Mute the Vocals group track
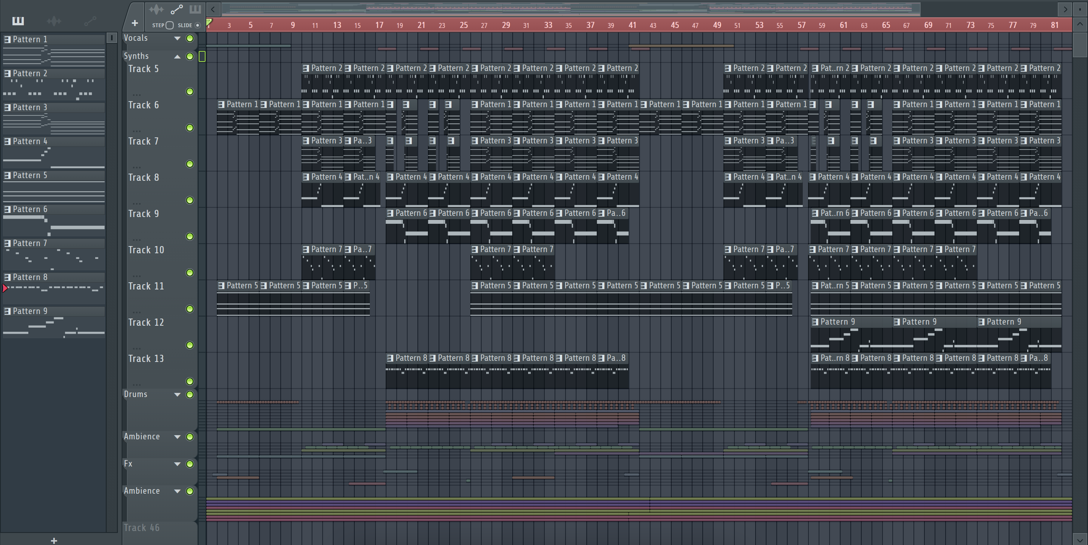The image size is (1088, 545). tap(190, 38)
